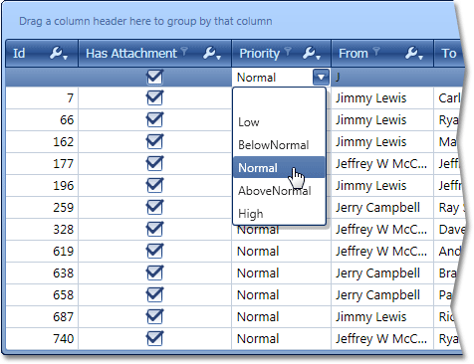474x364 pixels.
Task: Select the Id cell 638
Action: point(42,273)
